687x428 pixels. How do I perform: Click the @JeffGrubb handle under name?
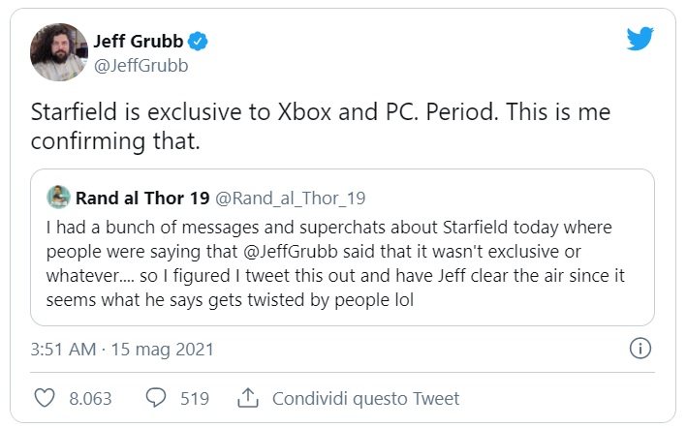(x=140, y=66)
